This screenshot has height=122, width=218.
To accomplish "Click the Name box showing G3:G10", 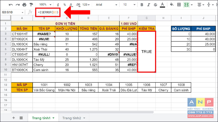I will 11,12.
